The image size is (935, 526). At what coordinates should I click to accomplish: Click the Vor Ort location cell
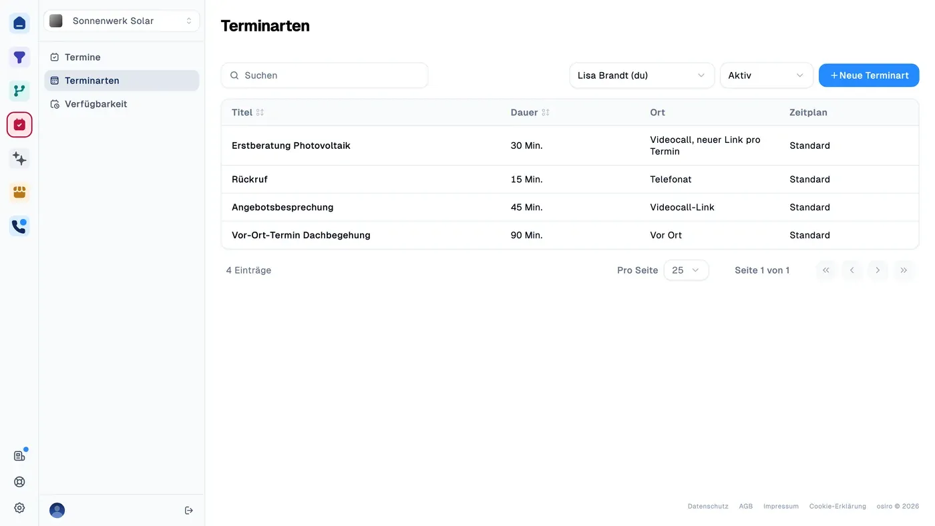pos(666,236)
